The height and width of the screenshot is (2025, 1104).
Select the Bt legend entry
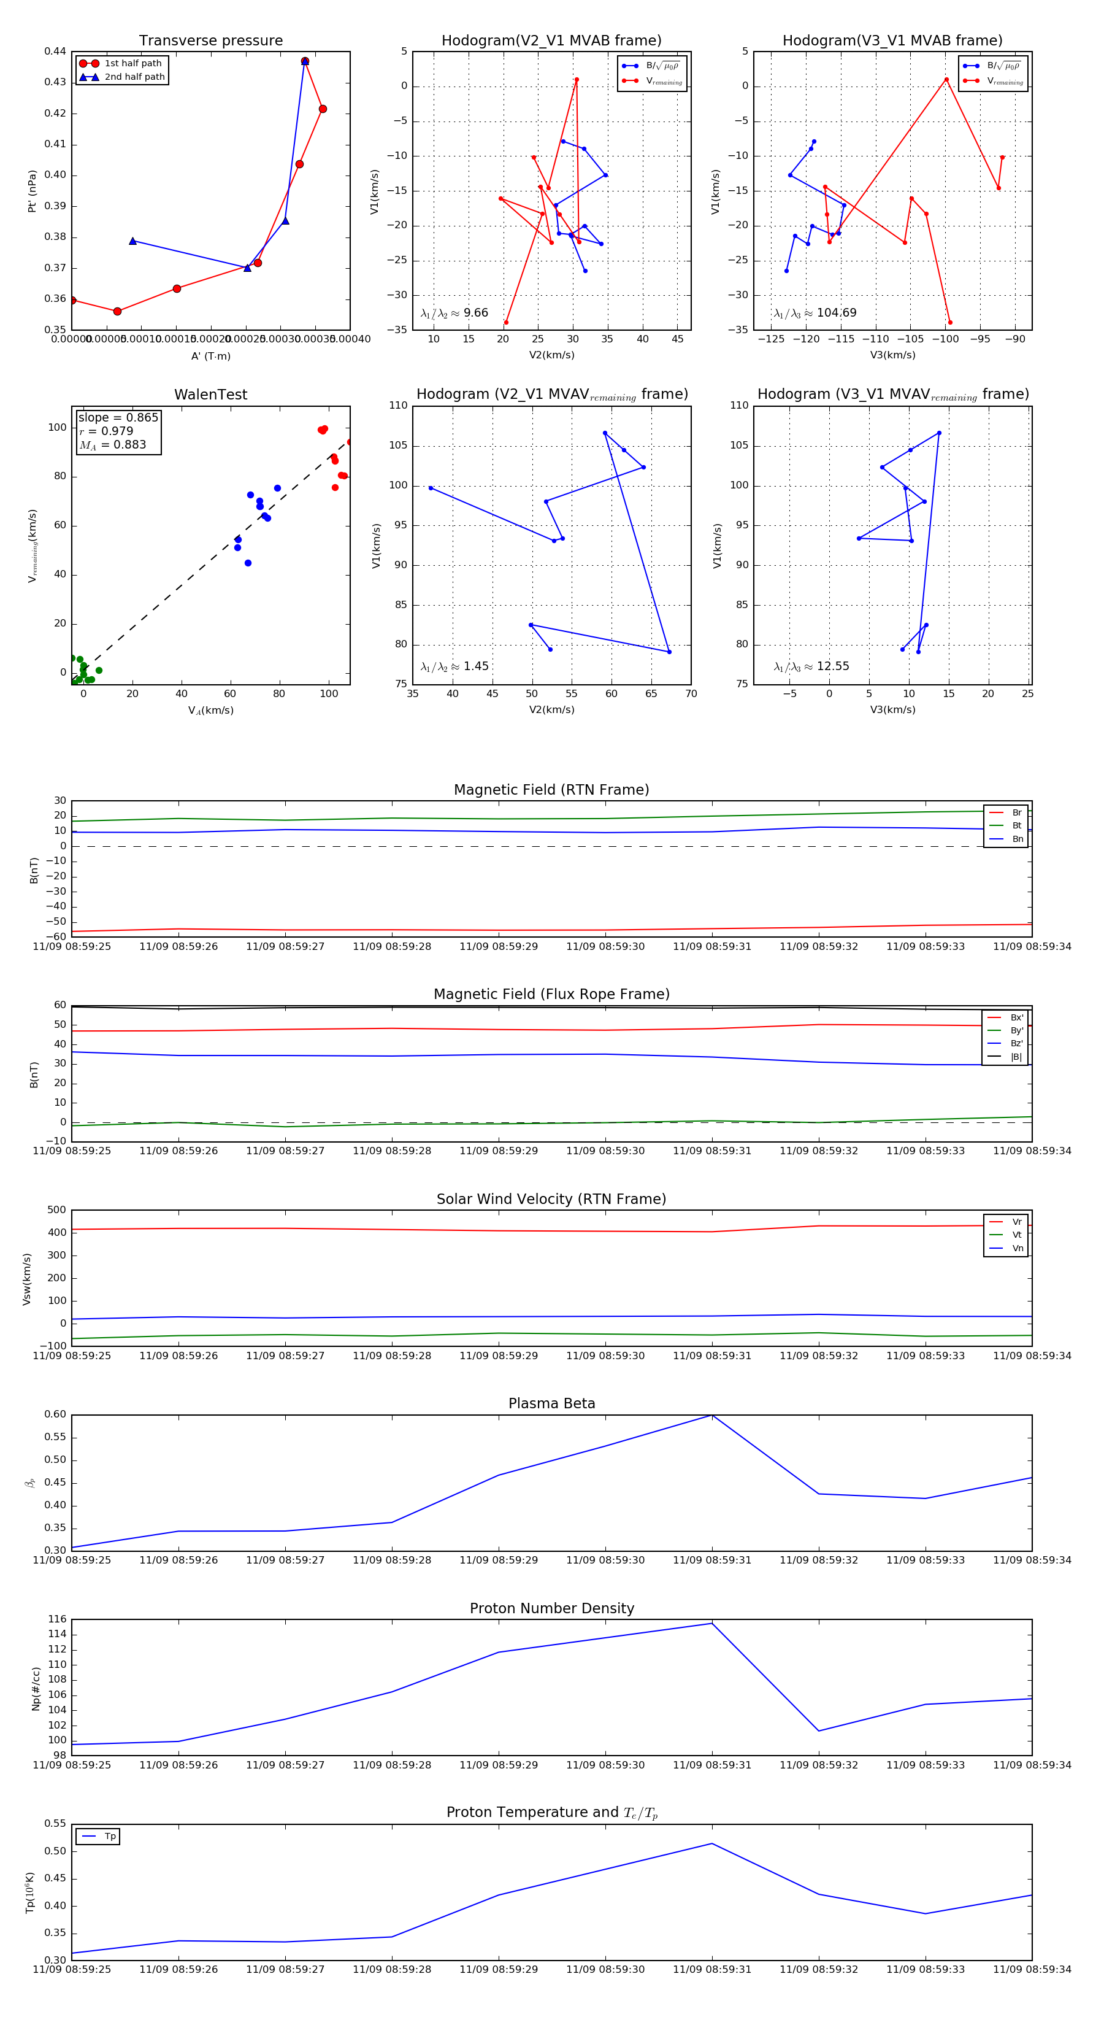click(x=1006, y=825)
